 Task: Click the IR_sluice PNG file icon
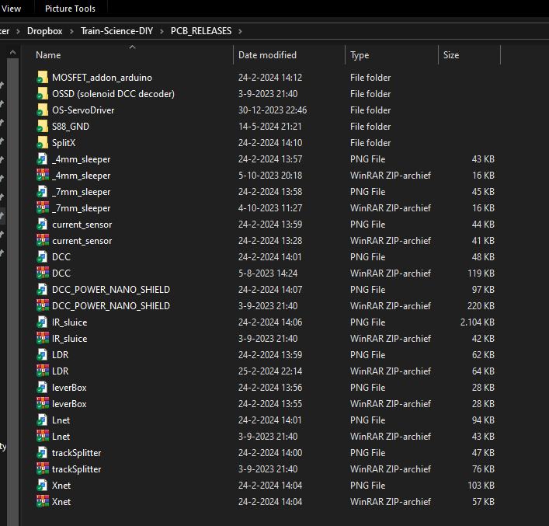[x=43, y=322]
